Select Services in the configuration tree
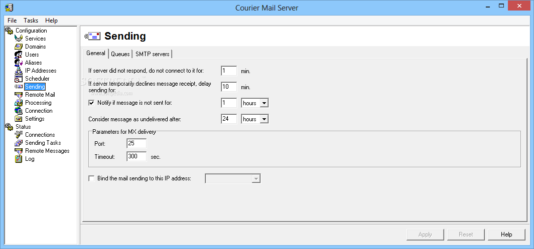This screenshot has height=249, width=534. click(x=36, y=39)
